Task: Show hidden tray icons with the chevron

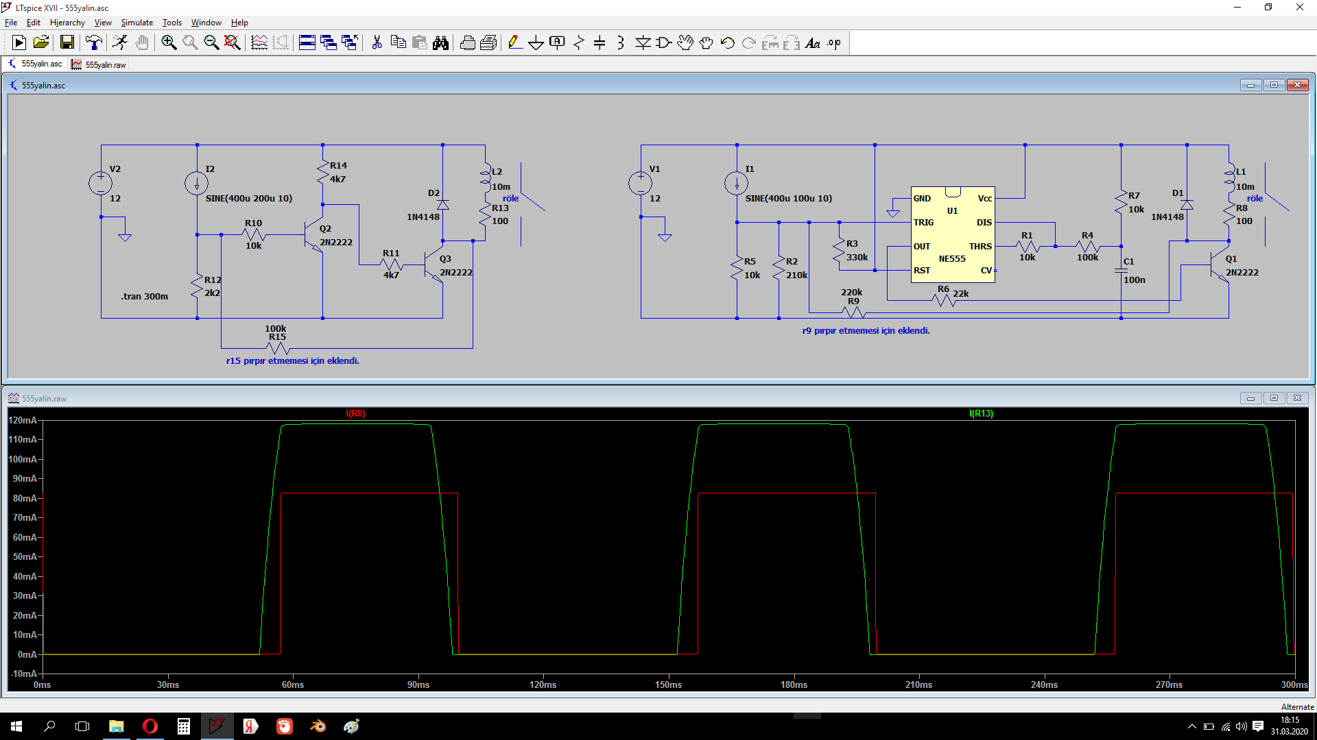Action: [1191, 726]
